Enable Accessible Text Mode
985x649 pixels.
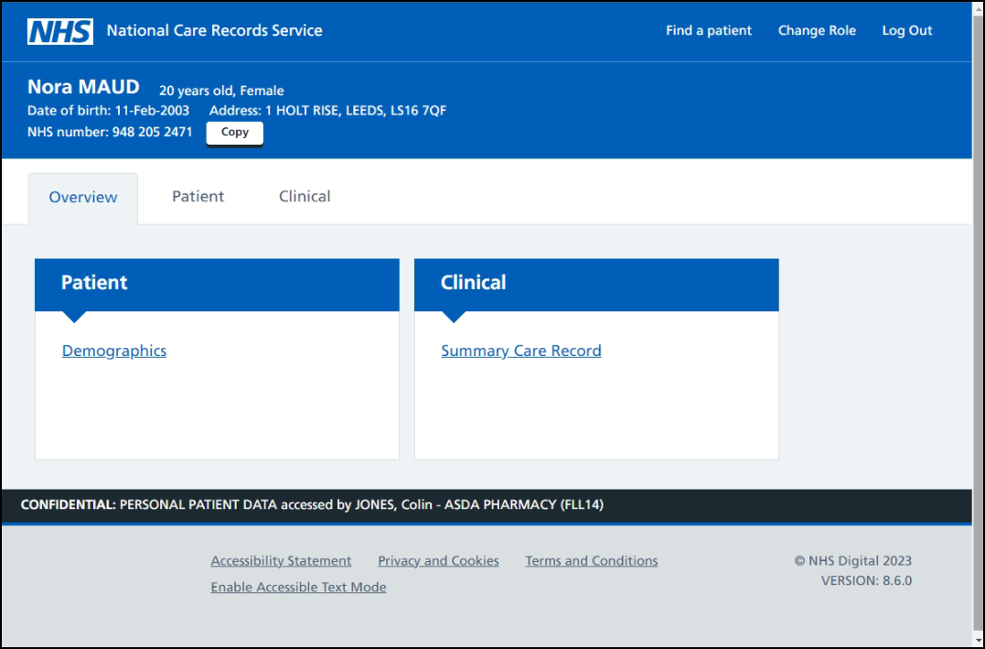click(298, 588)
